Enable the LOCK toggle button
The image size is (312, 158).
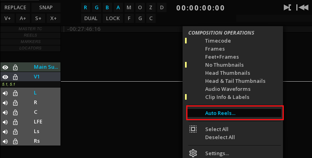(113, 18)
